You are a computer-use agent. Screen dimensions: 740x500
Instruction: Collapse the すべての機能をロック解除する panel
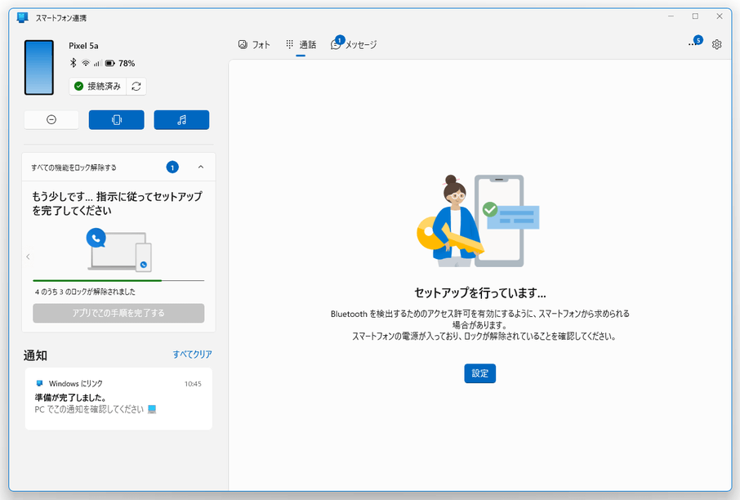201,167
